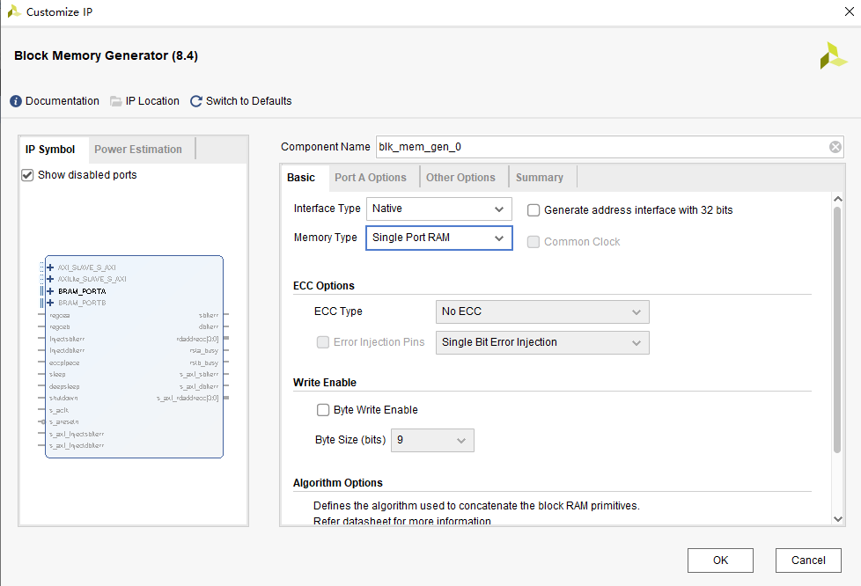Open the Memory Type dropdown
The image size is (861, 586).
[439, 238]
